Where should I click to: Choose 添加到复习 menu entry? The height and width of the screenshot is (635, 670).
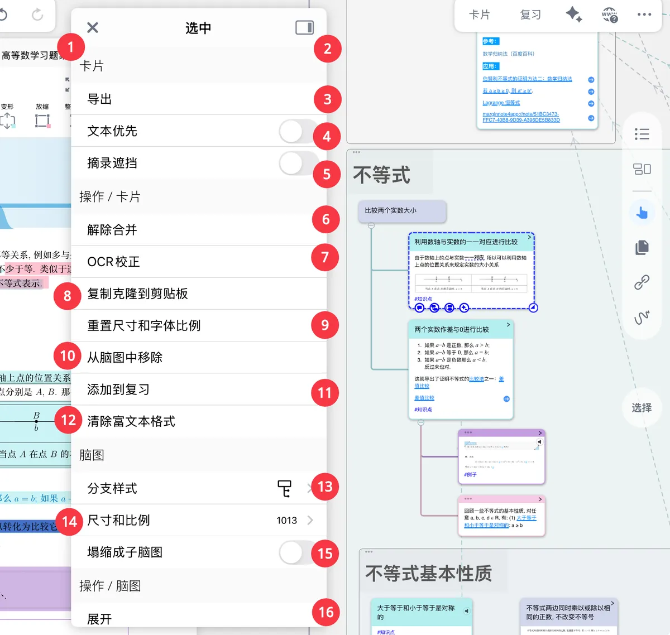(199, 389)
